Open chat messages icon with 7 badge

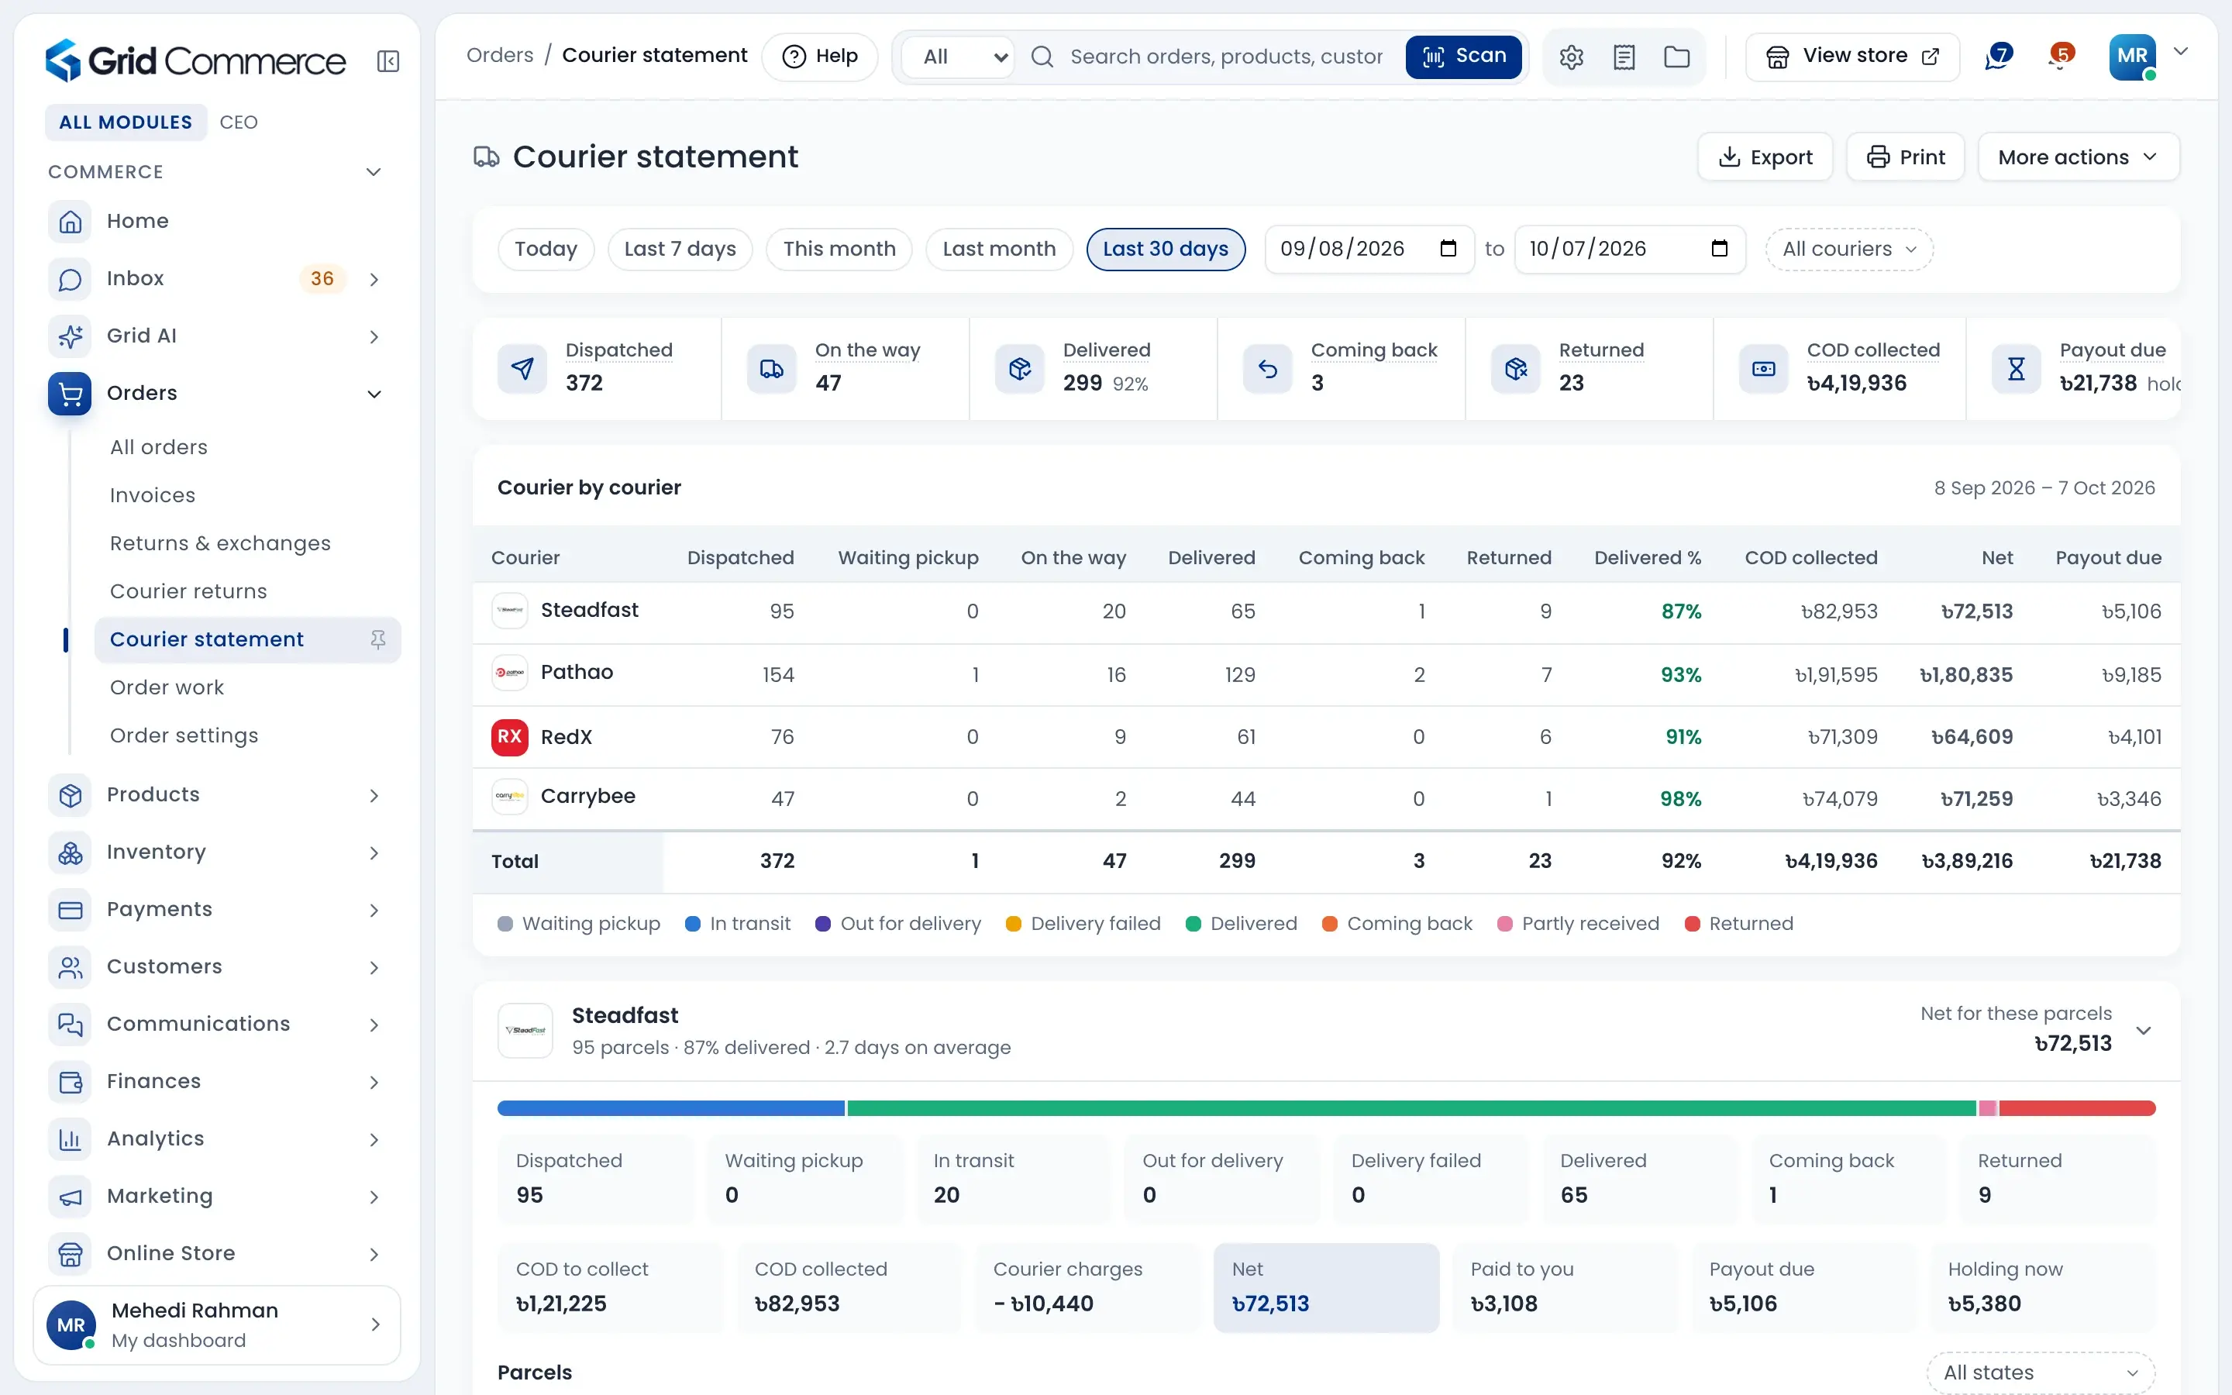tap(1999, 57)
